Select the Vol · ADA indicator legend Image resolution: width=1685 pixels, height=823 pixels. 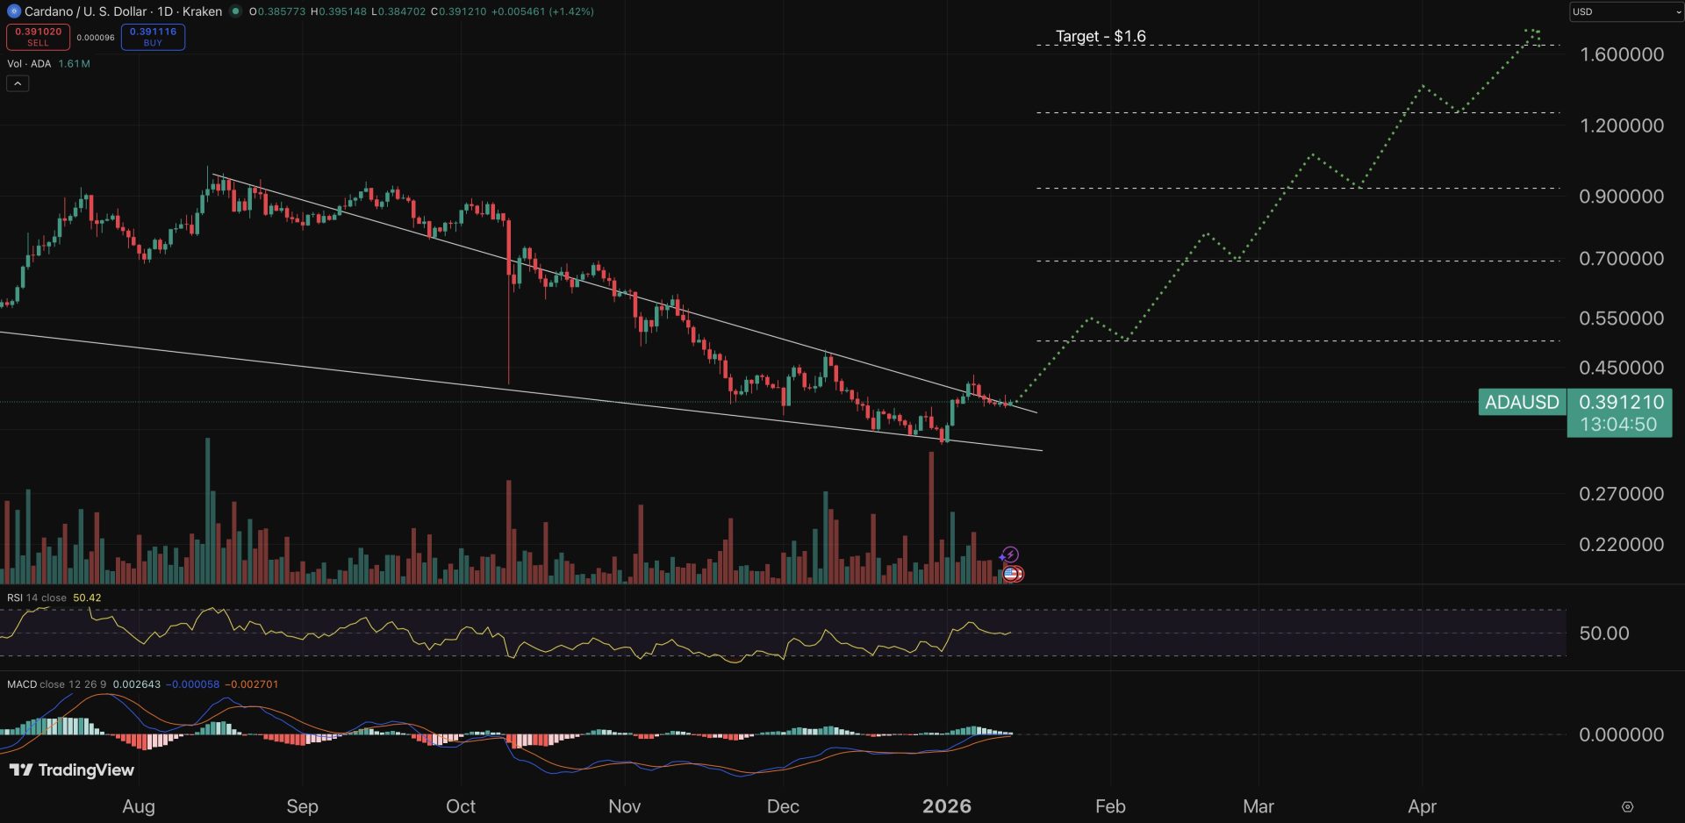(29, 64)
